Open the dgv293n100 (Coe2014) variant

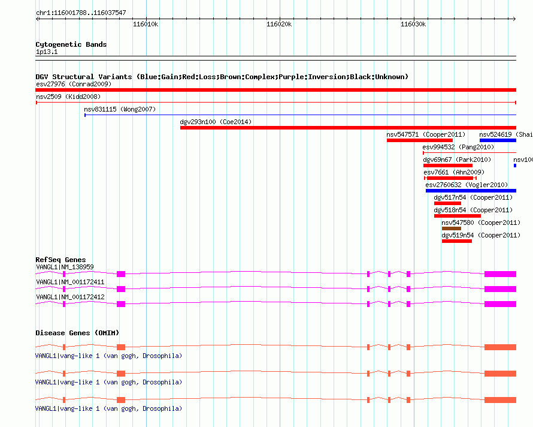point(216,122)
